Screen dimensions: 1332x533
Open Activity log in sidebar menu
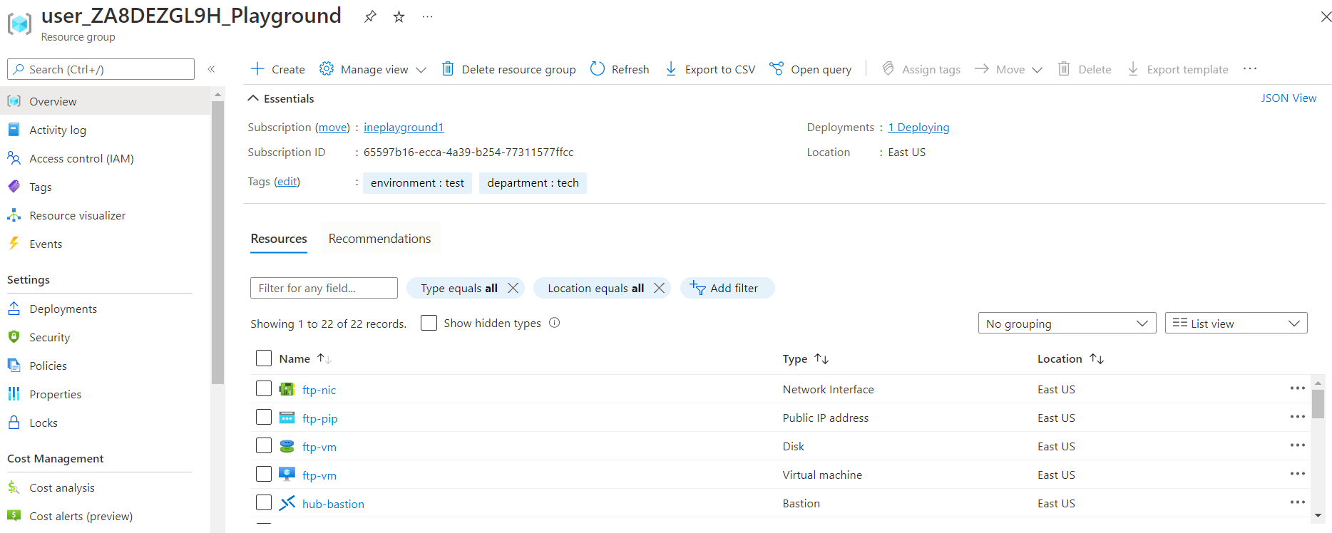58,130
